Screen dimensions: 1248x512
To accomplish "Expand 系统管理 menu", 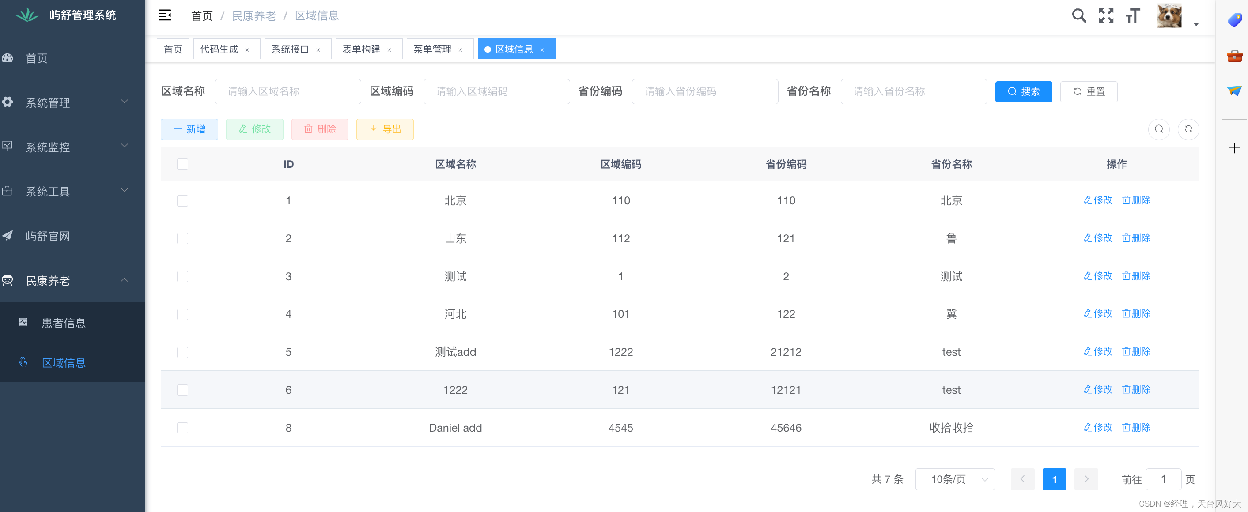I will pos(72,102).
